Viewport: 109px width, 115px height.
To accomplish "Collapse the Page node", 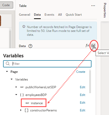I will [7, 72].
